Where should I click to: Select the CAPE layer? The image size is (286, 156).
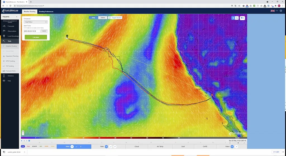(205, 147)
